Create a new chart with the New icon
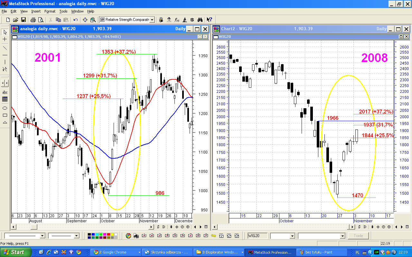 click(8, 20)
